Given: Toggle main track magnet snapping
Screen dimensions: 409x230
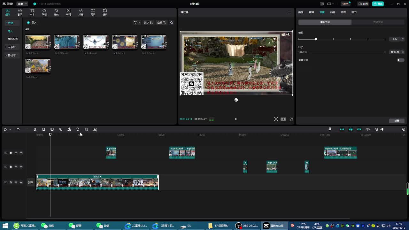Looking at the screenshot, I should click(x=342, y=129).
